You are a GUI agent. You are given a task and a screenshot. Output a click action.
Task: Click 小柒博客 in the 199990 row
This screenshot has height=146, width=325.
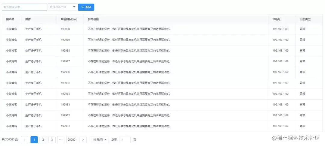click(x=11, y=29)
